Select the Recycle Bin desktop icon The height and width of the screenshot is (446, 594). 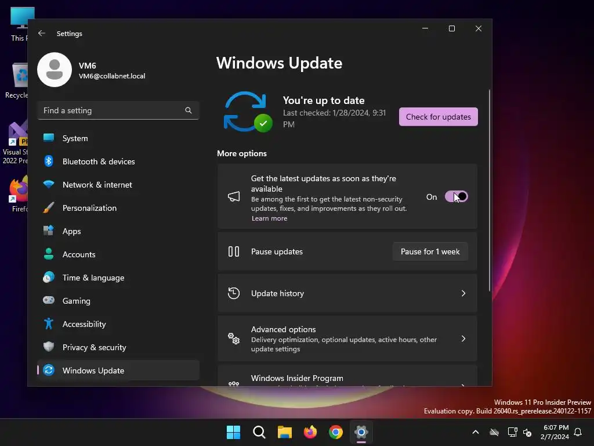click(x=17, y=81)
